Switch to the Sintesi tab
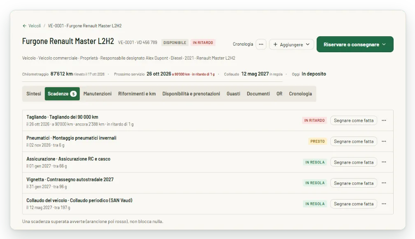Viewport: 415px width, 239px height. click(34, 94)
